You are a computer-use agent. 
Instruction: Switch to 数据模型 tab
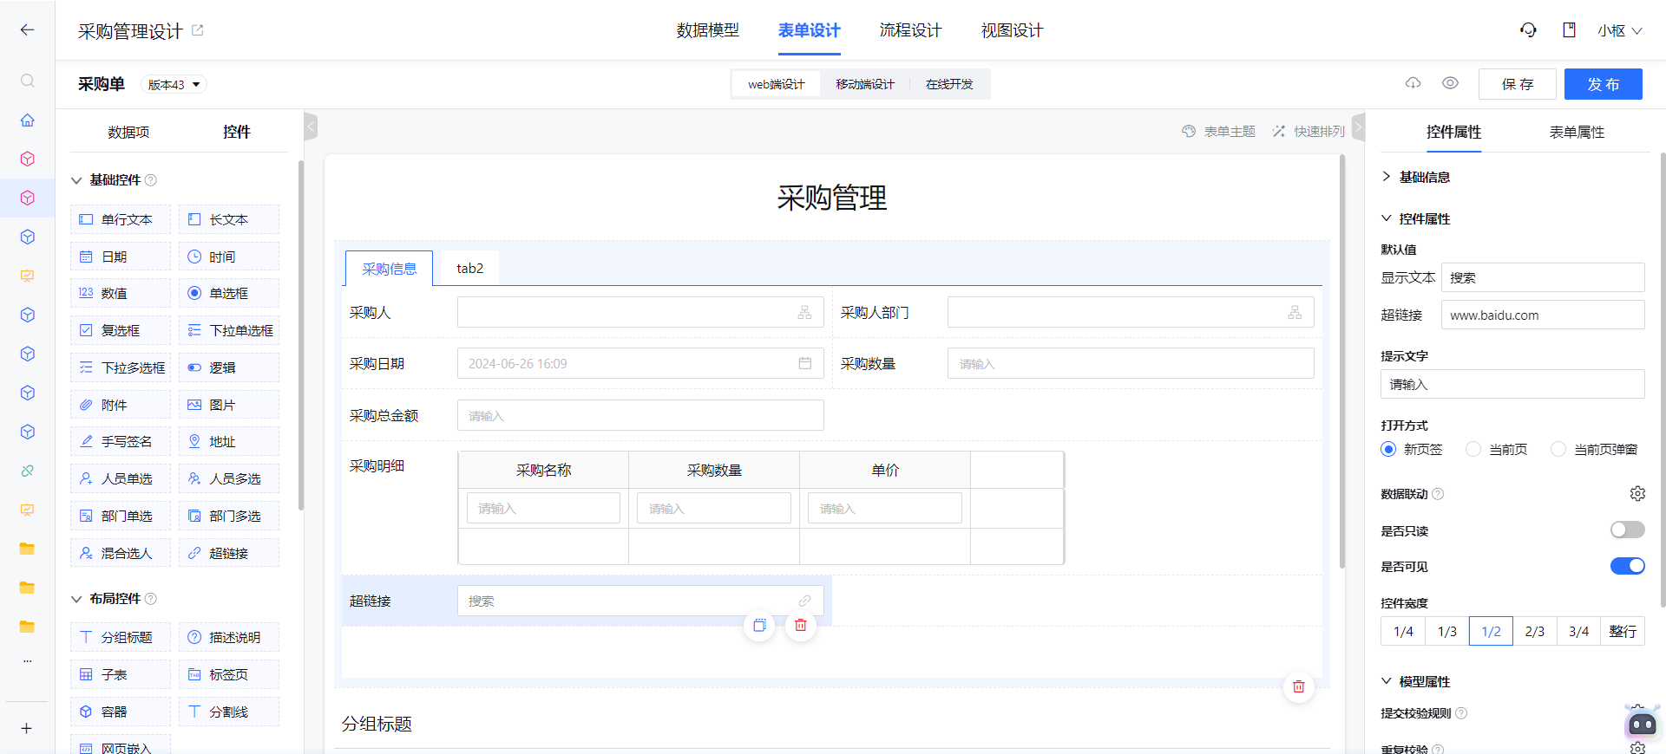pyautogui.click(x=708, y=30)
